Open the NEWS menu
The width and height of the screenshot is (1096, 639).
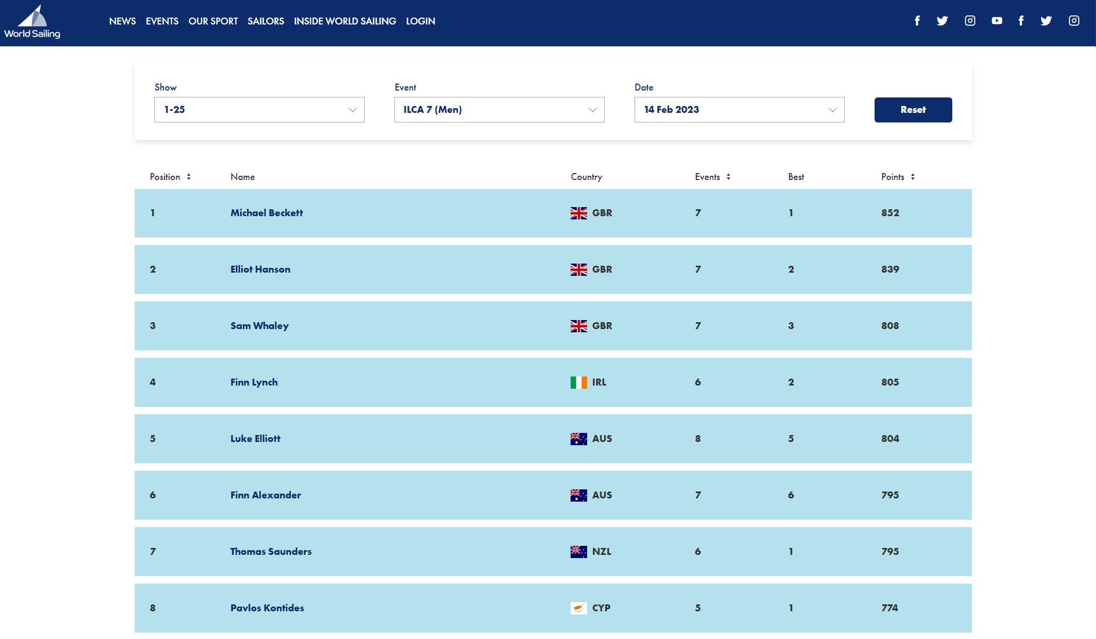(122, 21)
